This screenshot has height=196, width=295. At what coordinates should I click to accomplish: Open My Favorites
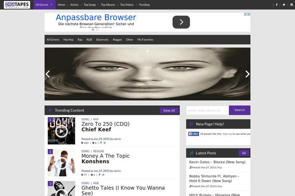coord(145,40)
